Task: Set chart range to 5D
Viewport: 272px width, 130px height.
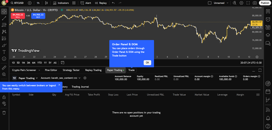Action: [x=18, y=63]
